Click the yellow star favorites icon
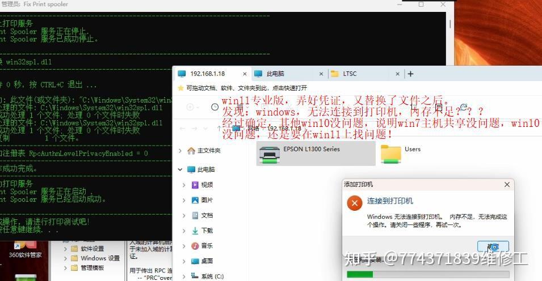Screen dimensions: 542x281 click(x=180, y=88)
